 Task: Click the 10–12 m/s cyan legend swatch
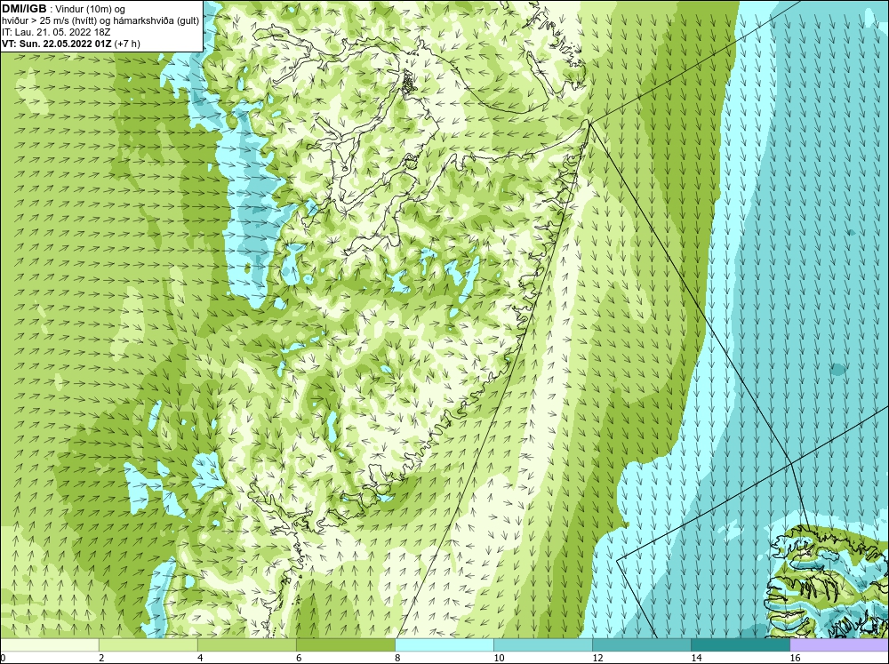click(x=543, y=644)
